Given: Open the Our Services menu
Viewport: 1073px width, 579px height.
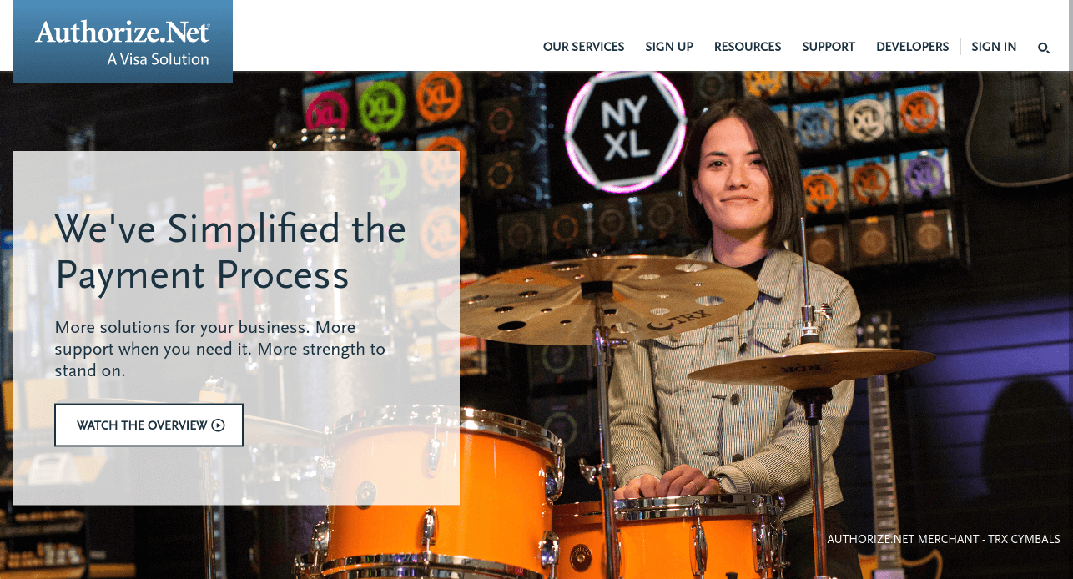Looking at the screenshot, I should pyautogui.click(x=583, y=47).
